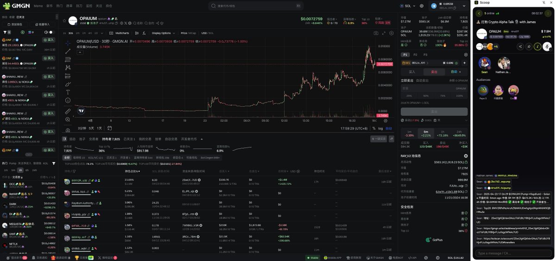Image resolution: width=556 pixels, height=261 pixels.
Task: Switch chart between Price and MCap
Action: point(188,33)
